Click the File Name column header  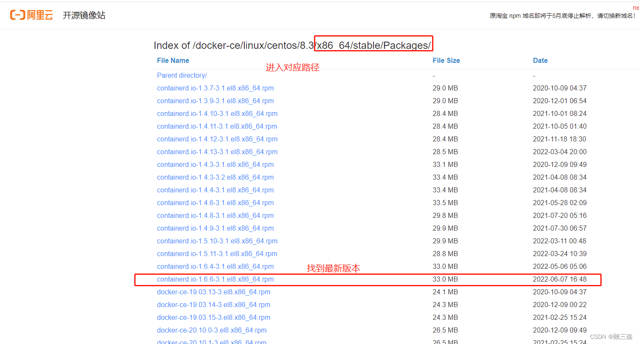172,60
